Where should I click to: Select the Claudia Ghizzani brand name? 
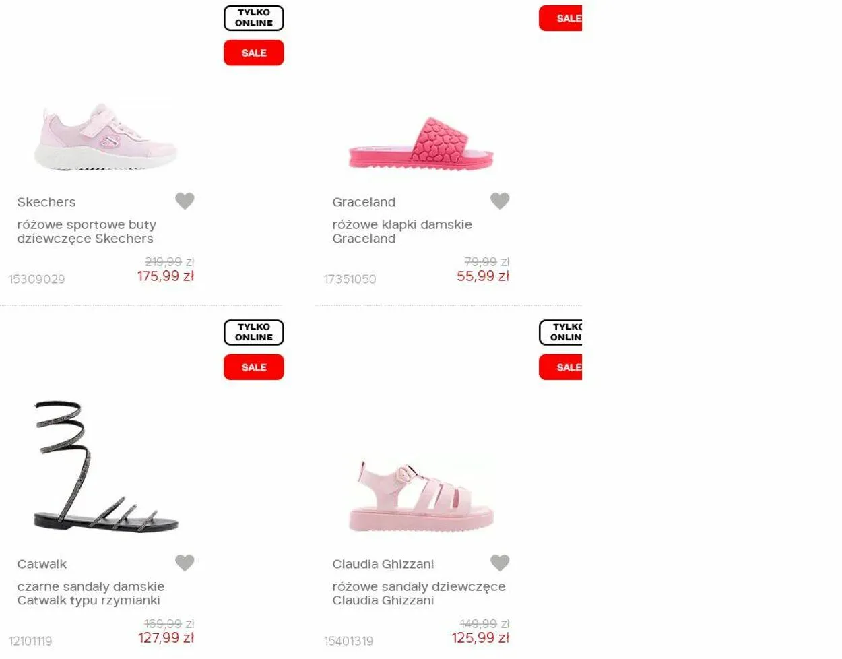point(383,564)
